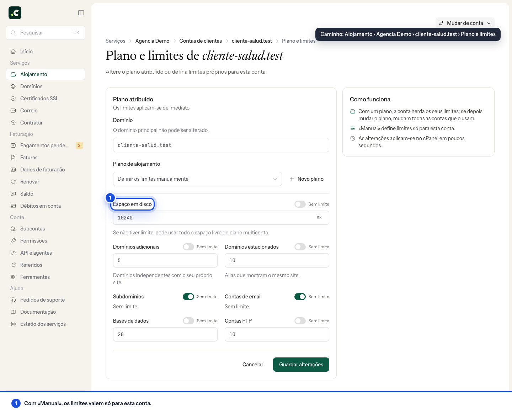The image size is (512, 414).
Task: Toggle Sem limite for Domínios adicionais
Action: [188, 247]
